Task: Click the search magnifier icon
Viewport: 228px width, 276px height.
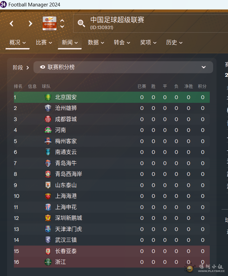Action: [x=81, y=23]
